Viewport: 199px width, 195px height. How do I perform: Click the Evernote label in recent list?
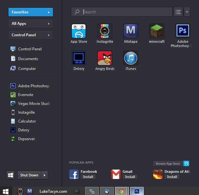click(26, 95)
